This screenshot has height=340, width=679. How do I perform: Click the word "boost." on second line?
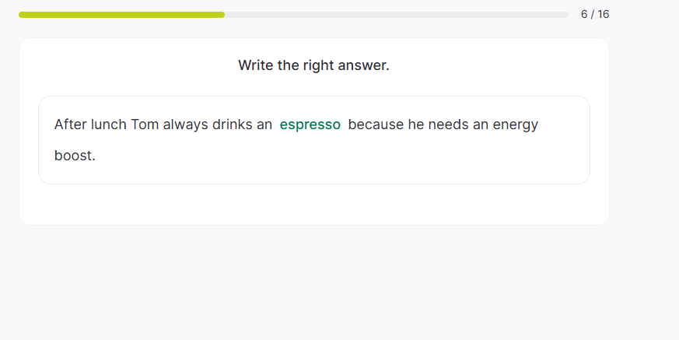[x=75, y=156]
